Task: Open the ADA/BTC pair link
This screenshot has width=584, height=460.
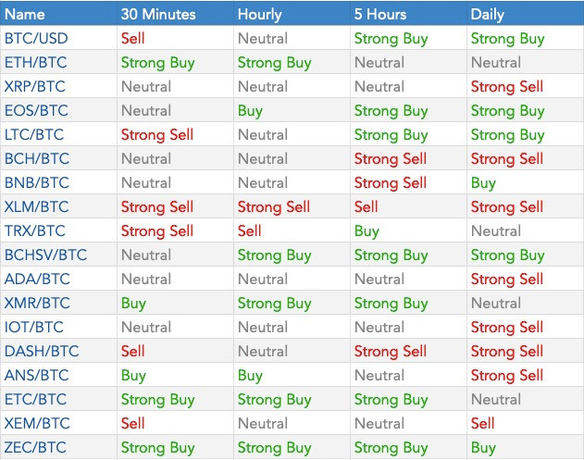Action: tap(37, 279)
